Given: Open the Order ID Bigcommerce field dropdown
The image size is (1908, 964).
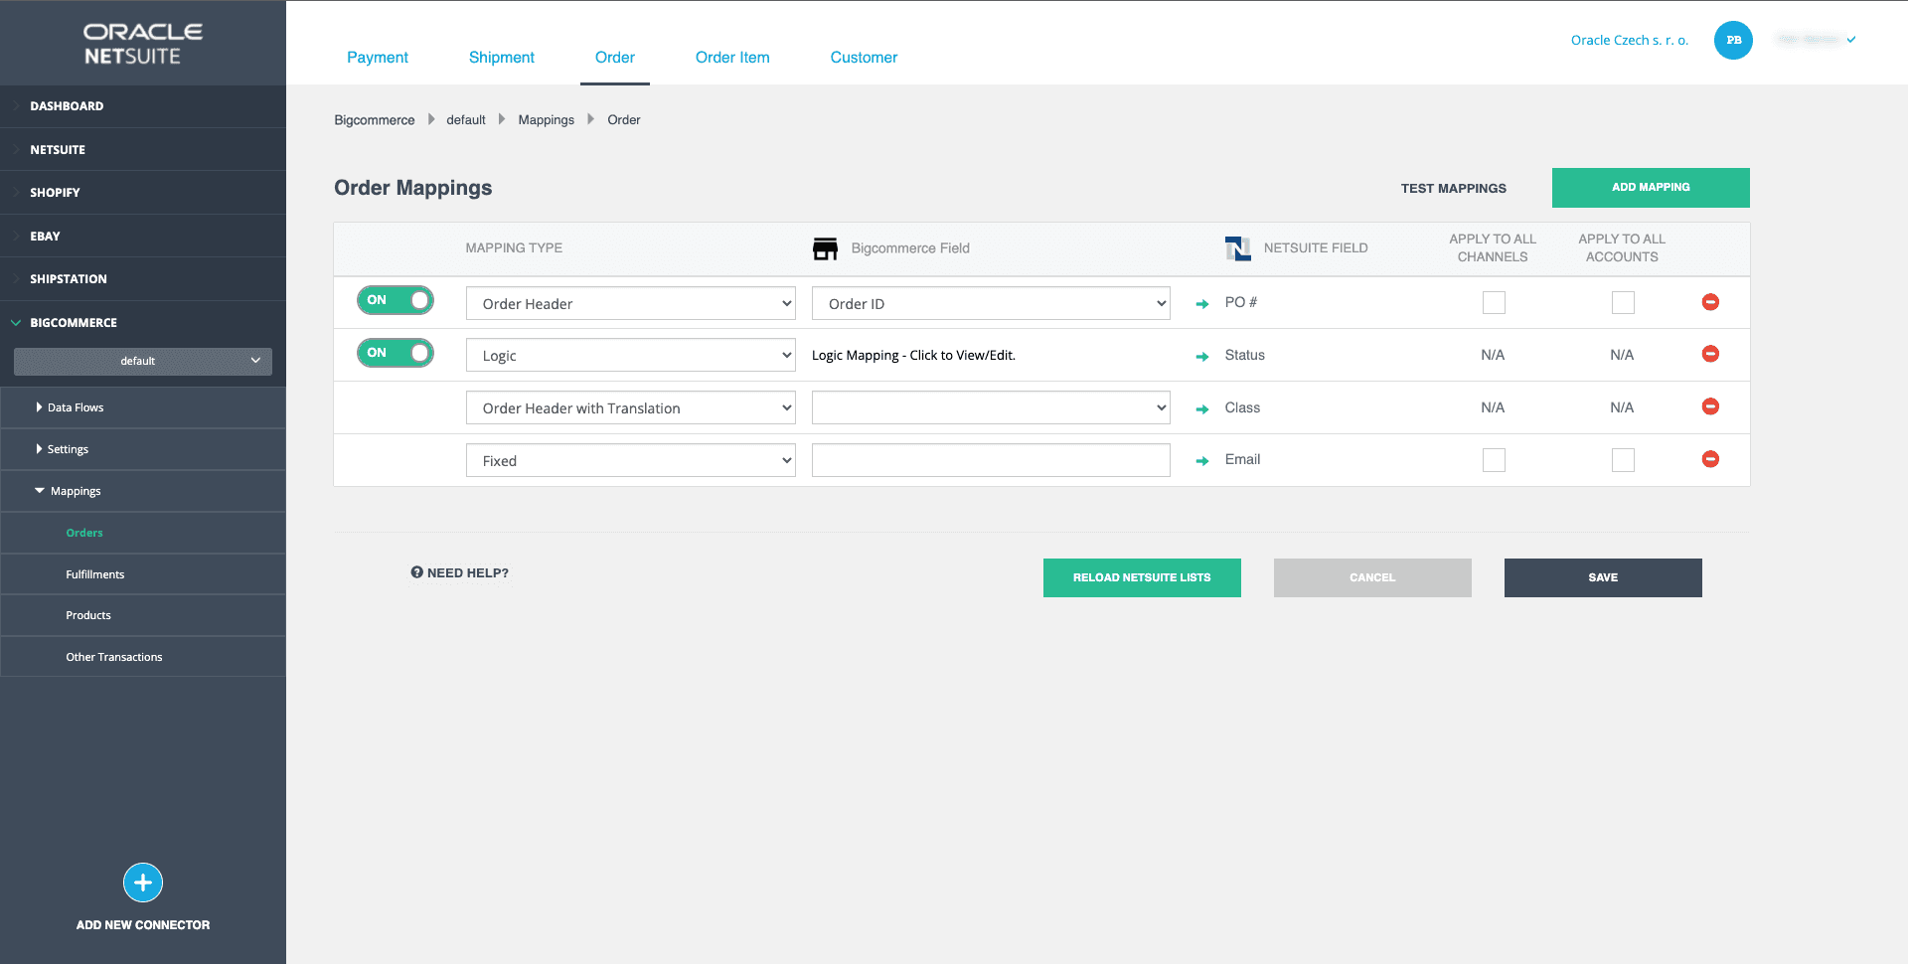Looking at the screenshot, I should tap(991, 303).
